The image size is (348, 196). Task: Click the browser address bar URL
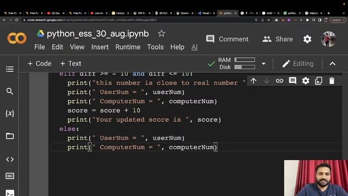point(92,20)
